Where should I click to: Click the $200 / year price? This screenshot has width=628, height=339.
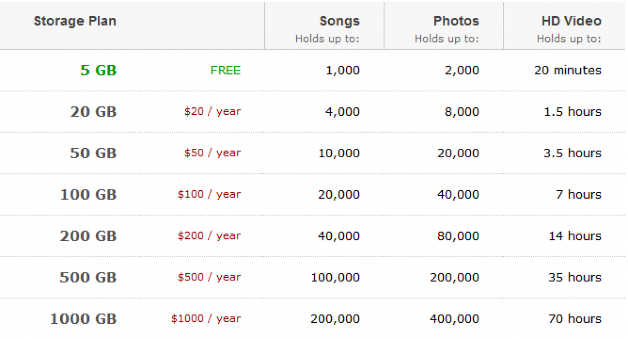209,236
